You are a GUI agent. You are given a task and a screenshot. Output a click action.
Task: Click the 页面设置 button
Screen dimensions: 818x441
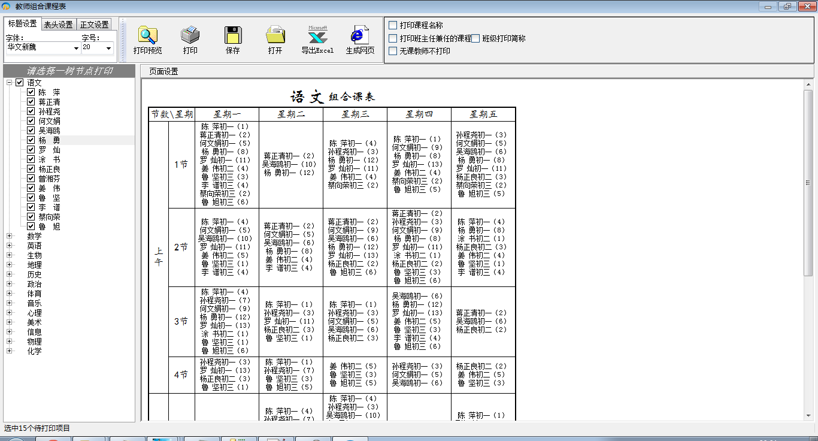click(163, 71)
